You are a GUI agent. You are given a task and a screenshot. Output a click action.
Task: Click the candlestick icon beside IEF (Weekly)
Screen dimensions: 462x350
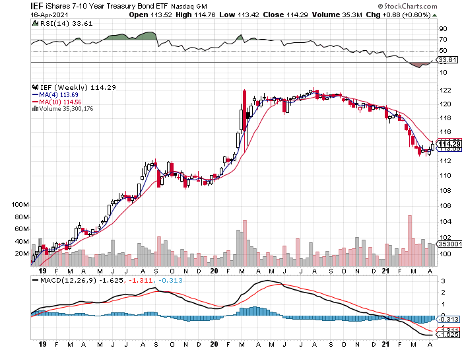tap(36, 87)
